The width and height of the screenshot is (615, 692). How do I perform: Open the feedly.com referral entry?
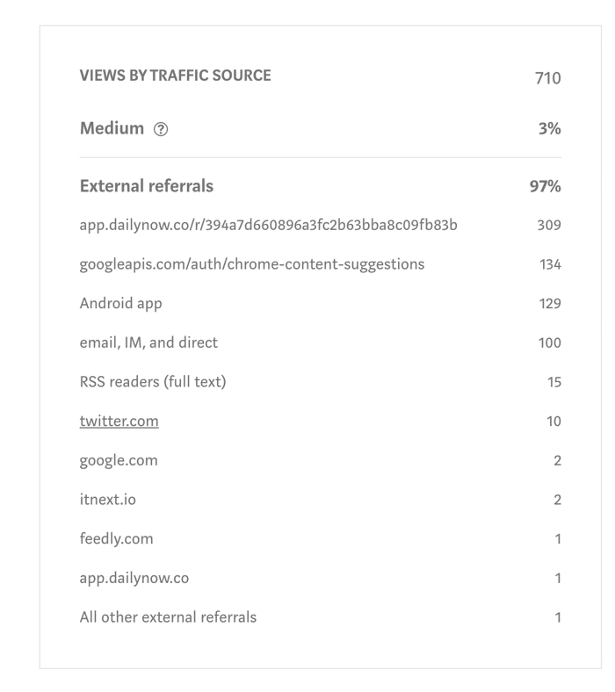pyautogui.click(x=116, y=539)
